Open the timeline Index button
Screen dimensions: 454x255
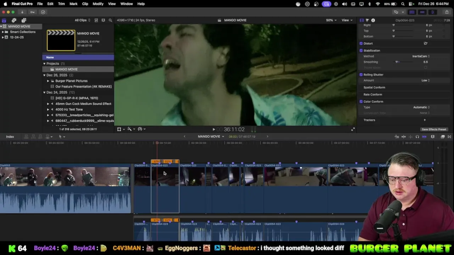pos(10,137)
